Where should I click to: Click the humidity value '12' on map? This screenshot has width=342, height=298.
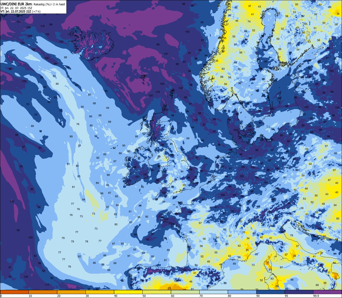[336, 278]
